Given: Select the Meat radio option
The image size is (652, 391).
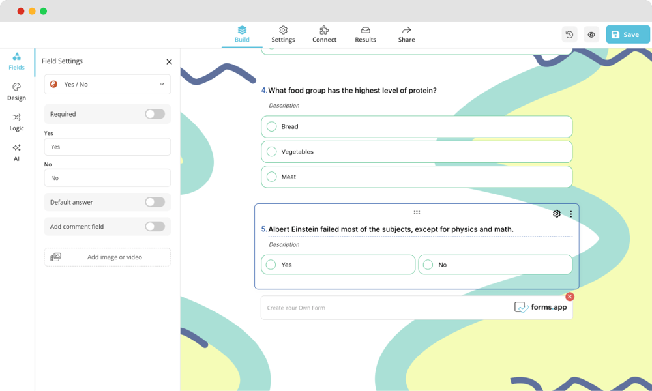Looking at the screenshot, I should [272, 177].
